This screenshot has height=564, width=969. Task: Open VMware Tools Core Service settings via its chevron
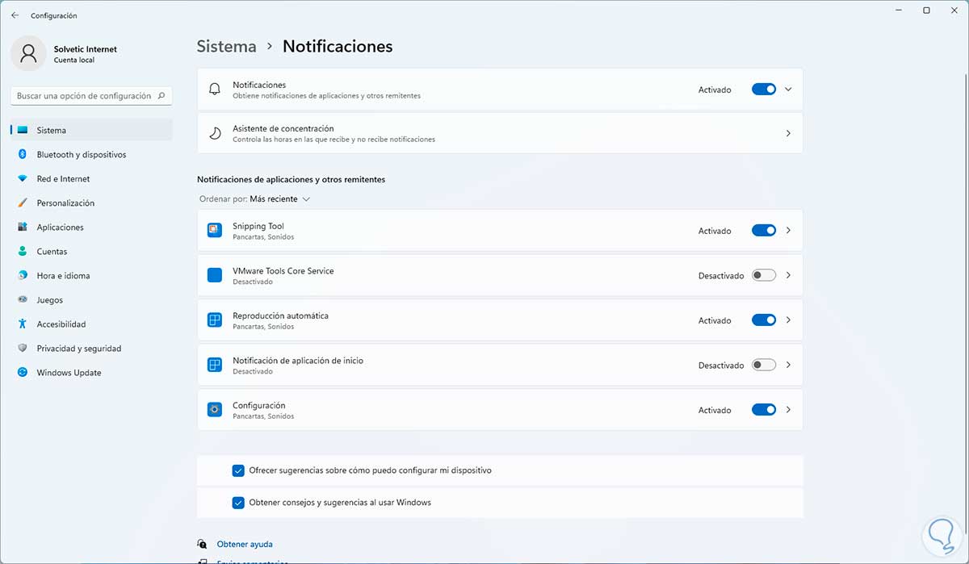(788, 275)
